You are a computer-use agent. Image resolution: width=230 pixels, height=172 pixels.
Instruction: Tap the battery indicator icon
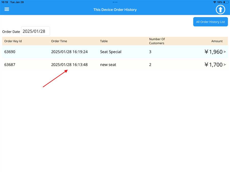(226, 2)
